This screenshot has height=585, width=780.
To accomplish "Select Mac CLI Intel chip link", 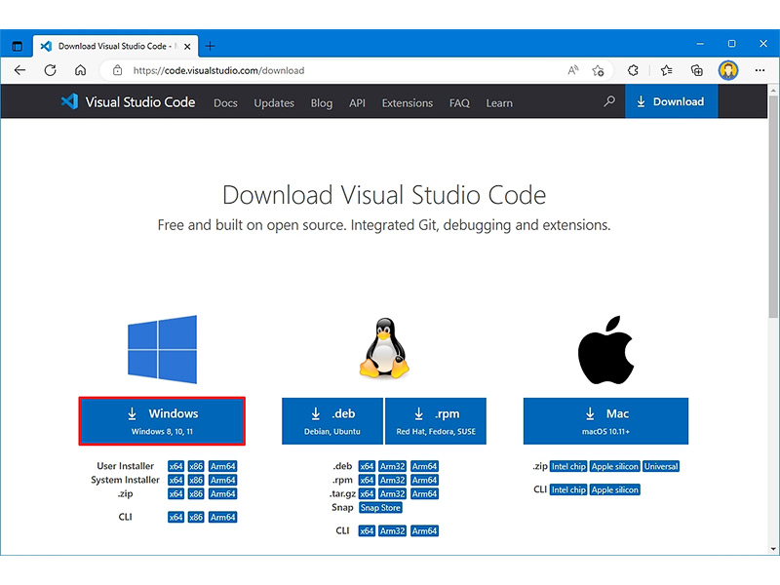I will (568, 489).
